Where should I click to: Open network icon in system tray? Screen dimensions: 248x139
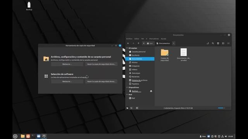pos(222,136)
